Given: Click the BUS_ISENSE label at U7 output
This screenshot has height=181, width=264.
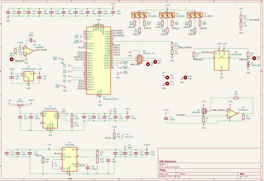Looking at the screenshot, I should click(41, 50).
